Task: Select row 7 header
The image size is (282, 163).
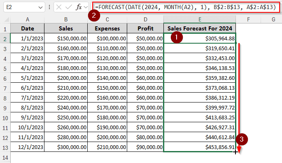Action: click(5, 88)
